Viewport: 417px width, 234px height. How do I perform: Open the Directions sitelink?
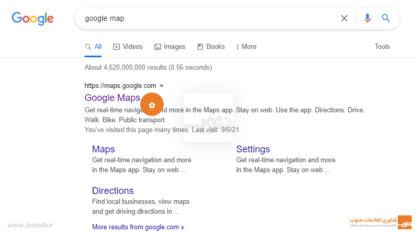(x=113, y=191)
